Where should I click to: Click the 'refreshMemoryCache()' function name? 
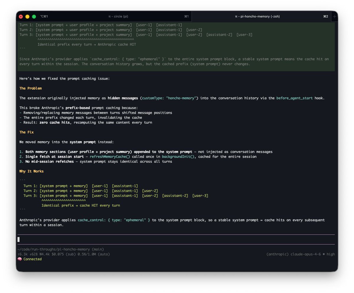[x=110, y=156]
